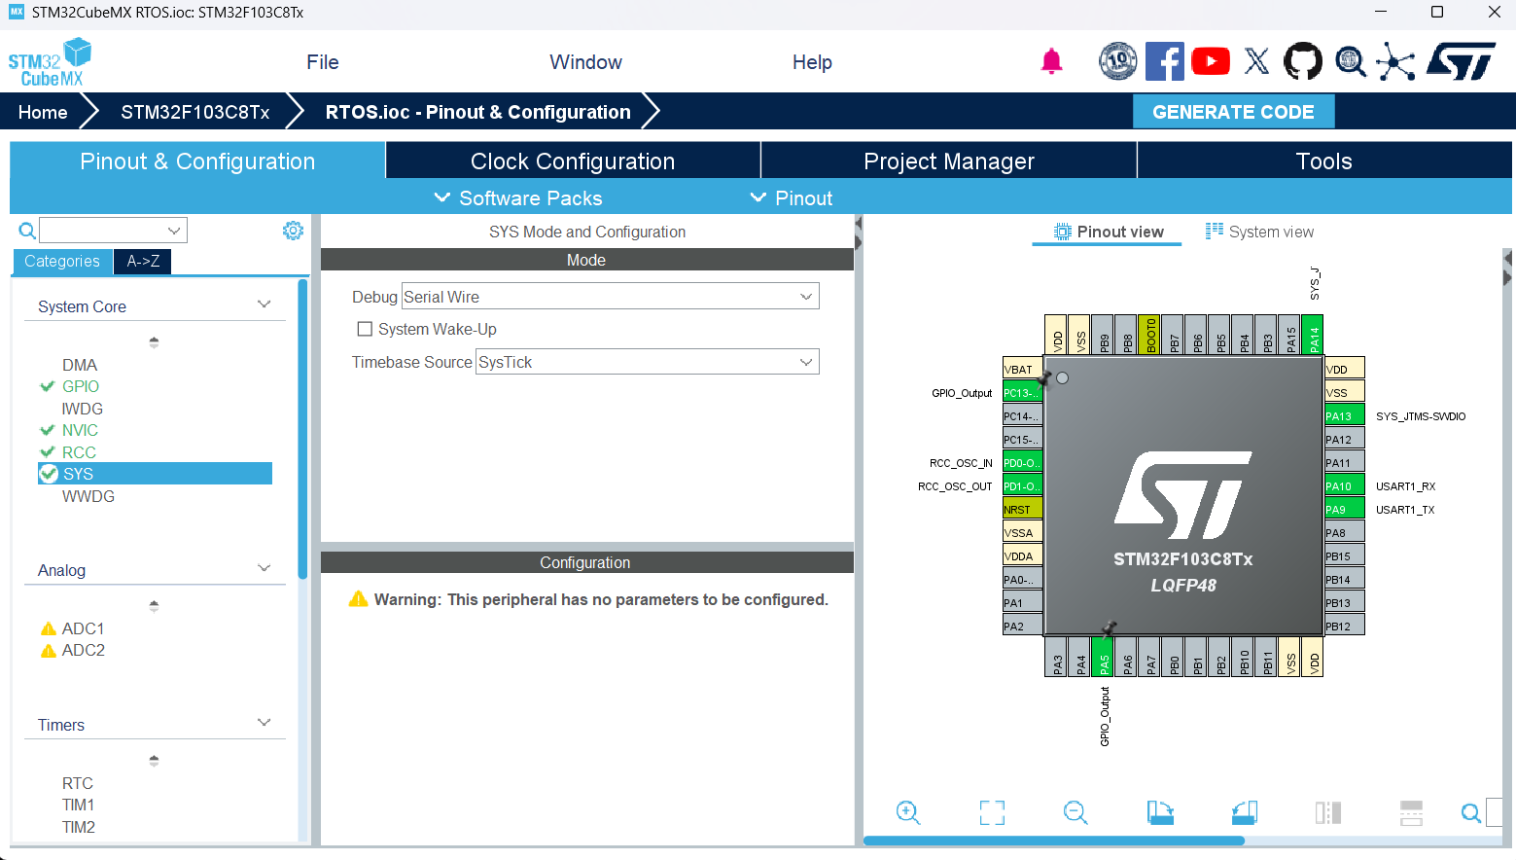Zoom in on the pinout view
The height and width of the screenshot is (860, 1516).
908,812
